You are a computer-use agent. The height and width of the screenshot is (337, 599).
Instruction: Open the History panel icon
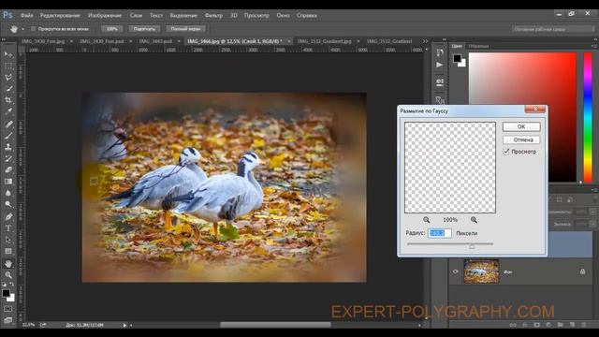(x=440, y=52)
